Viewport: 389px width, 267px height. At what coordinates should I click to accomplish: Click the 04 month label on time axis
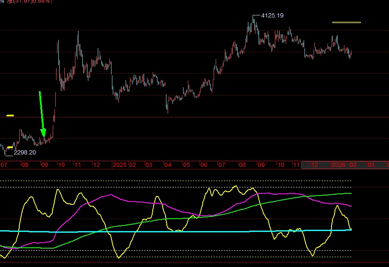[168, 165]
